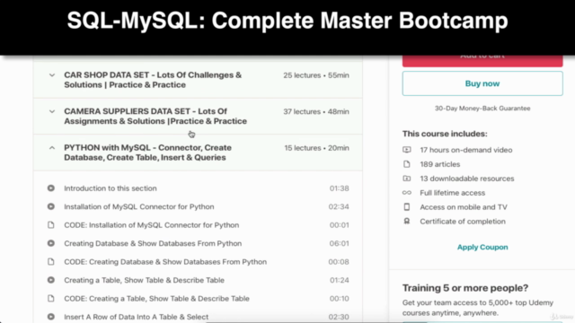
Task: Click the 25 lectures • 55min label
Action: click(x=316, y=75)
